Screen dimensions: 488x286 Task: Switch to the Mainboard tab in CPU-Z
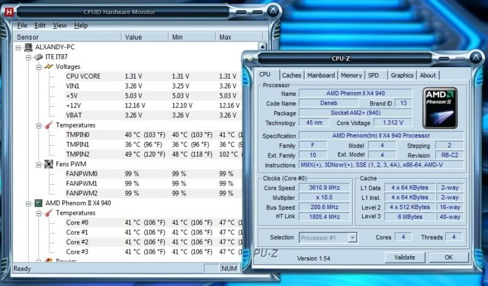click(321, 75)
